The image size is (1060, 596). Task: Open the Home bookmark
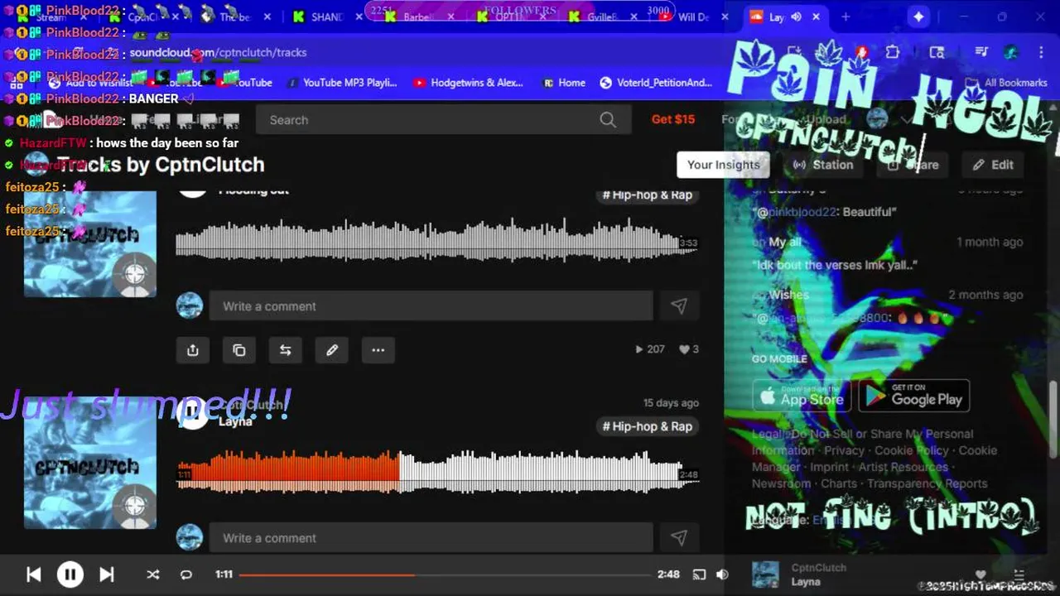coord(564,83)
